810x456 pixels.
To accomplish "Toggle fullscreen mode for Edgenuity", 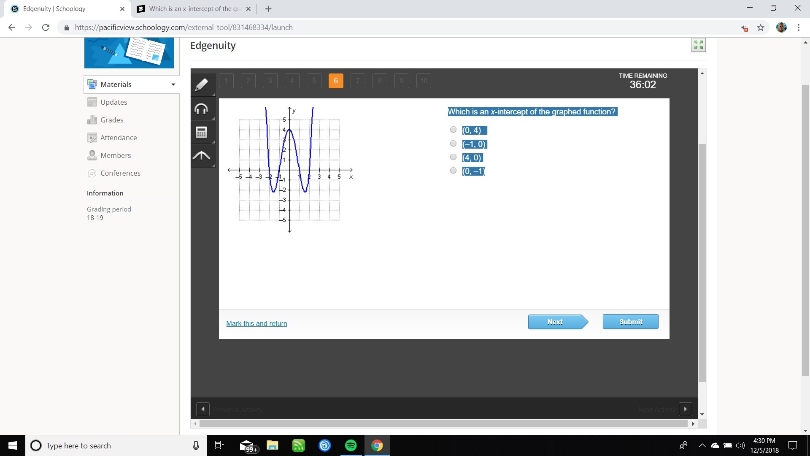I will 698,45.
